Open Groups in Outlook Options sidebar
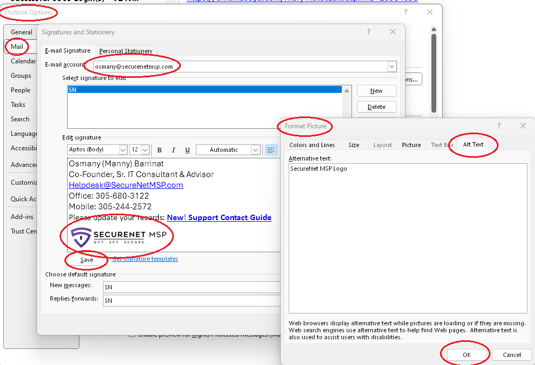Image resolution: width=535 pixels, height=365 pixels. [21, 76]
